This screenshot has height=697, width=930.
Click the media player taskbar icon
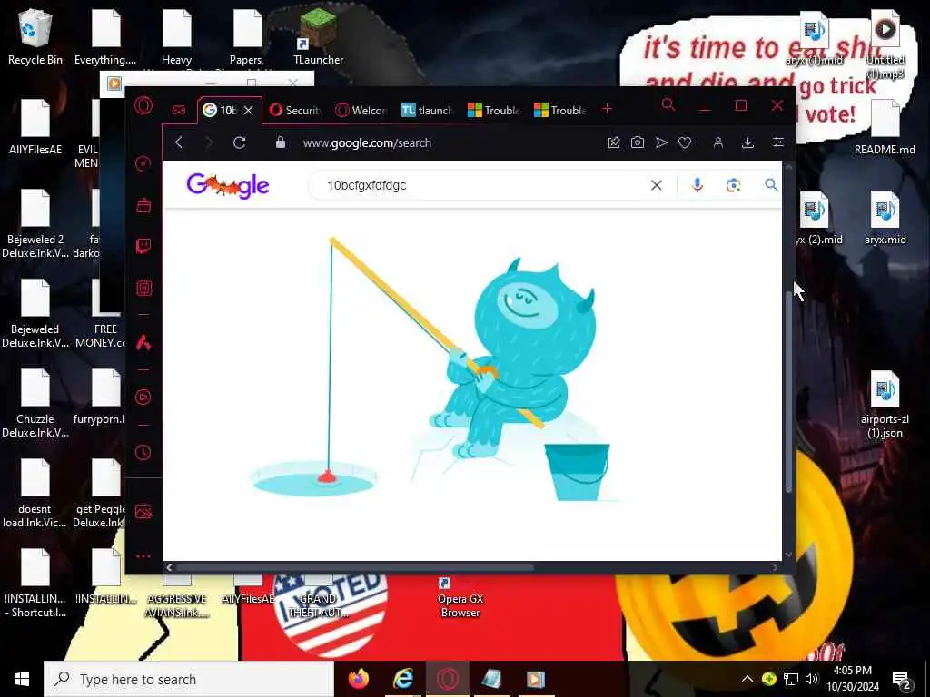536,679
